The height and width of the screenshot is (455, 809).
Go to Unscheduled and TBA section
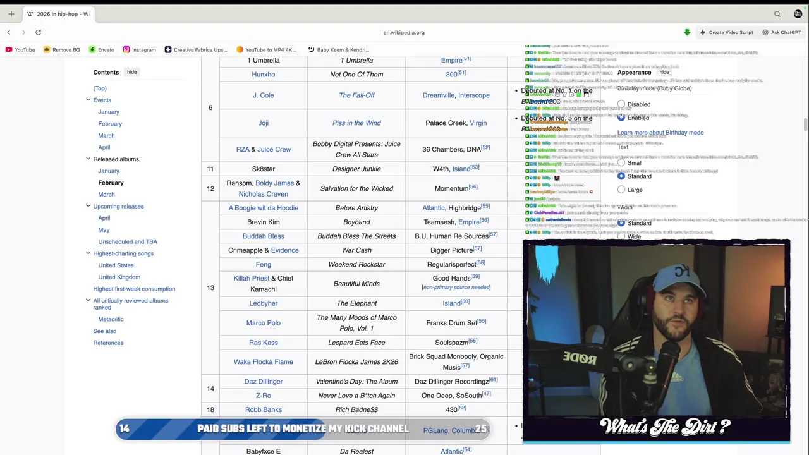coord(128,241)
